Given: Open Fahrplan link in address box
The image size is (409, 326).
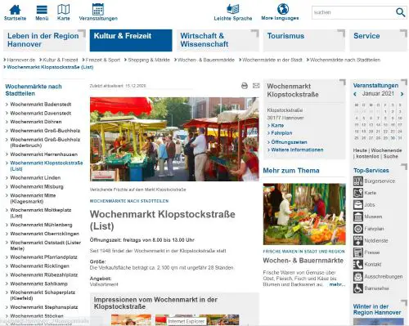Looking at the screenshot, I should point(281,133).
